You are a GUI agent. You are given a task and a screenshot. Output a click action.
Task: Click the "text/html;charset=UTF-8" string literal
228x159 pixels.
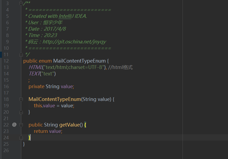click(74, 67)
